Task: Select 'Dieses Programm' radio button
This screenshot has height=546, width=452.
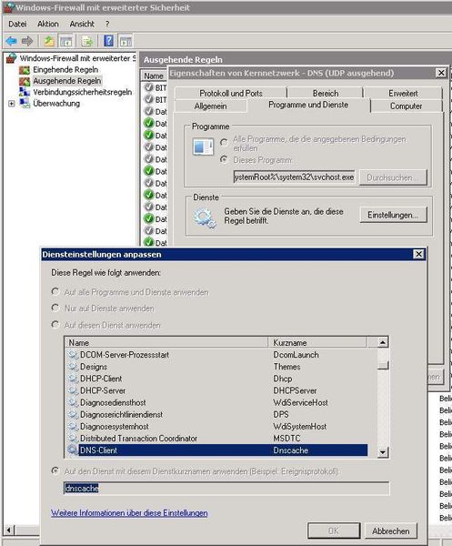Action: (x=224, y=160)
